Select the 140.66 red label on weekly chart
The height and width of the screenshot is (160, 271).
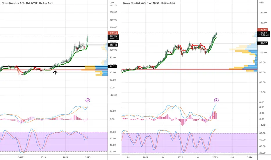coord(263,30)
